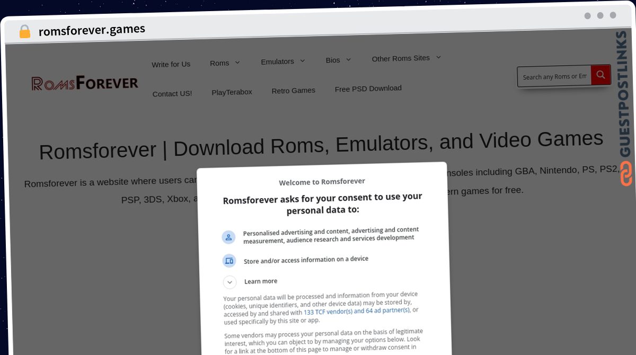Open the Emulators dropdown menu
Screen dimensions: 636x355
click(283, 61)
